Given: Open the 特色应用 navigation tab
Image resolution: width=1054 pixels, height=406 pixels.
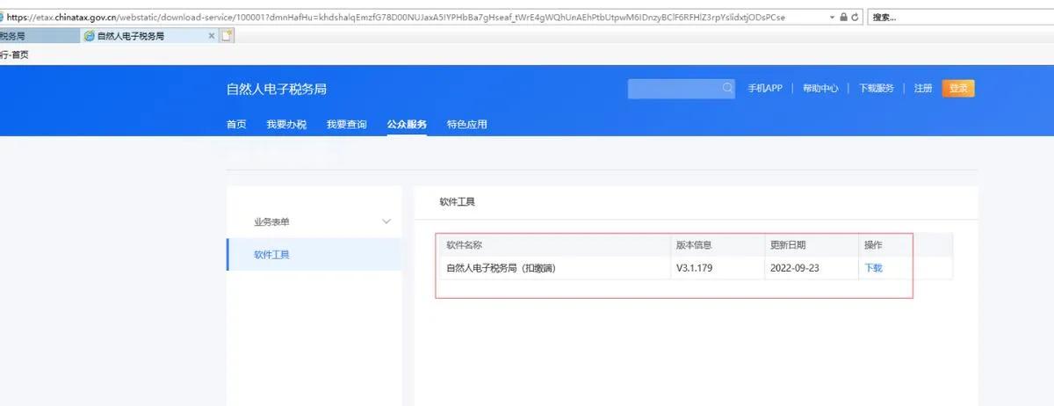Looking at the screenshot, I should 466,125.
